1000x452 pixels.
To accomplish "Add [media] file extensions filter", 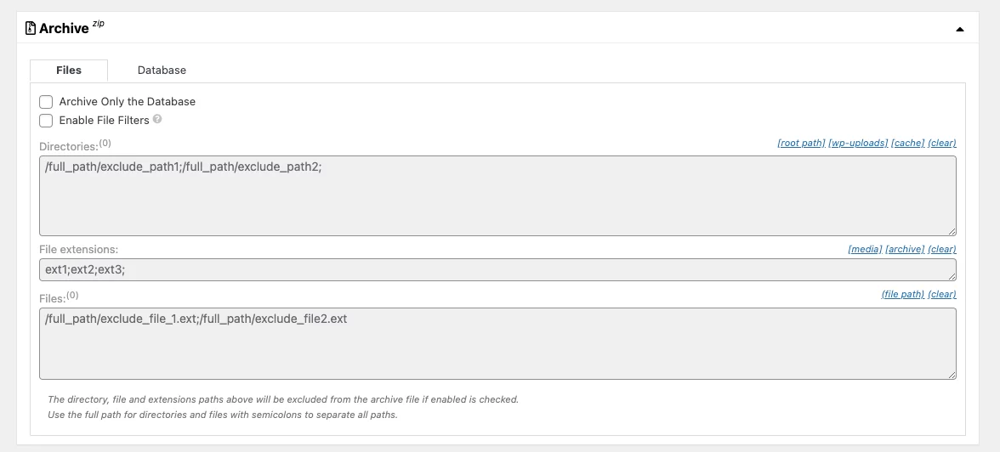I will [865, 249].
